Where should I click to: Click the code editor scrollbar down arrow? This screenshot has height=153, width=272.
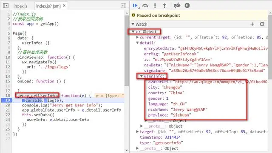[x=127, y=150]
